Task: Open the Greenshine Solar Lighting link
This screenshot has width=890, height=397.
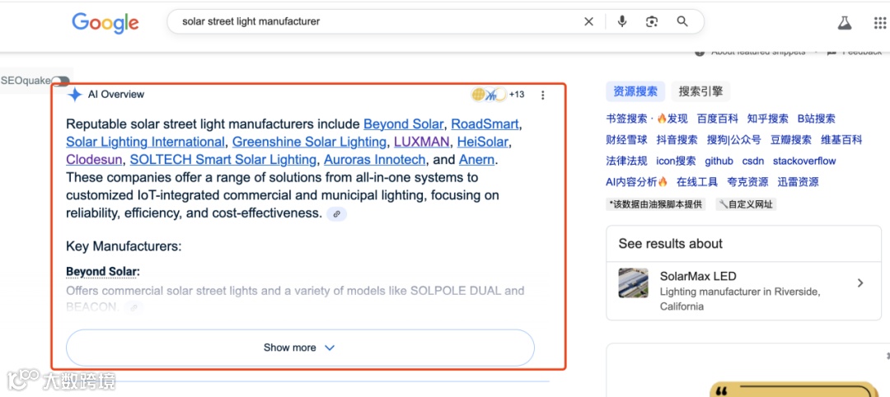Action: pyautogui.click(x=309, y=142)
